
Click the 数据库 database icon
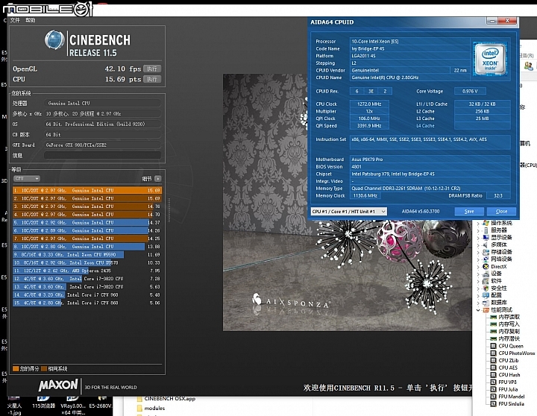(486, 303)
